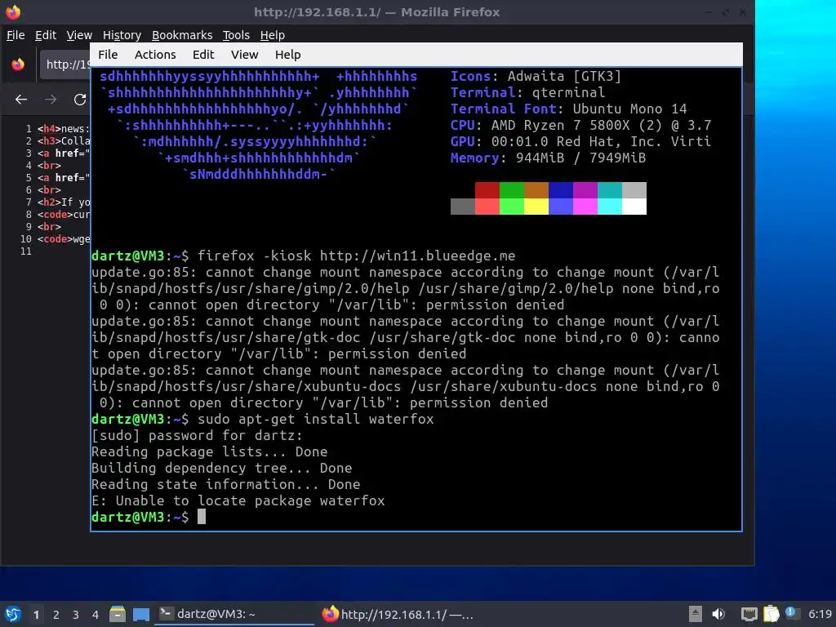
Task: Click the cyan color block in neofetch palette
Action: (x=609, y=189)
